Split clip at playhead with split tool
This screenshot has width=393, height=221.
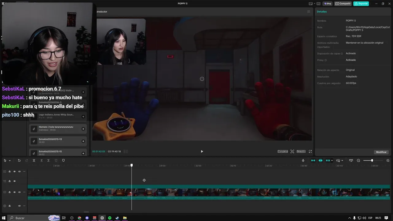point(34,161)
